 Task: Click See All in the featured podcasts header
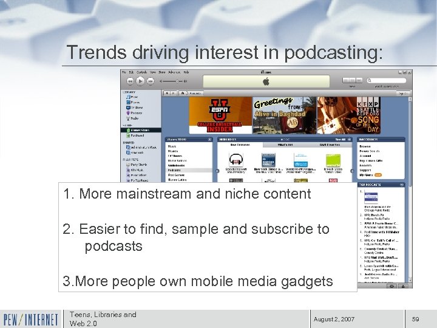340,139
